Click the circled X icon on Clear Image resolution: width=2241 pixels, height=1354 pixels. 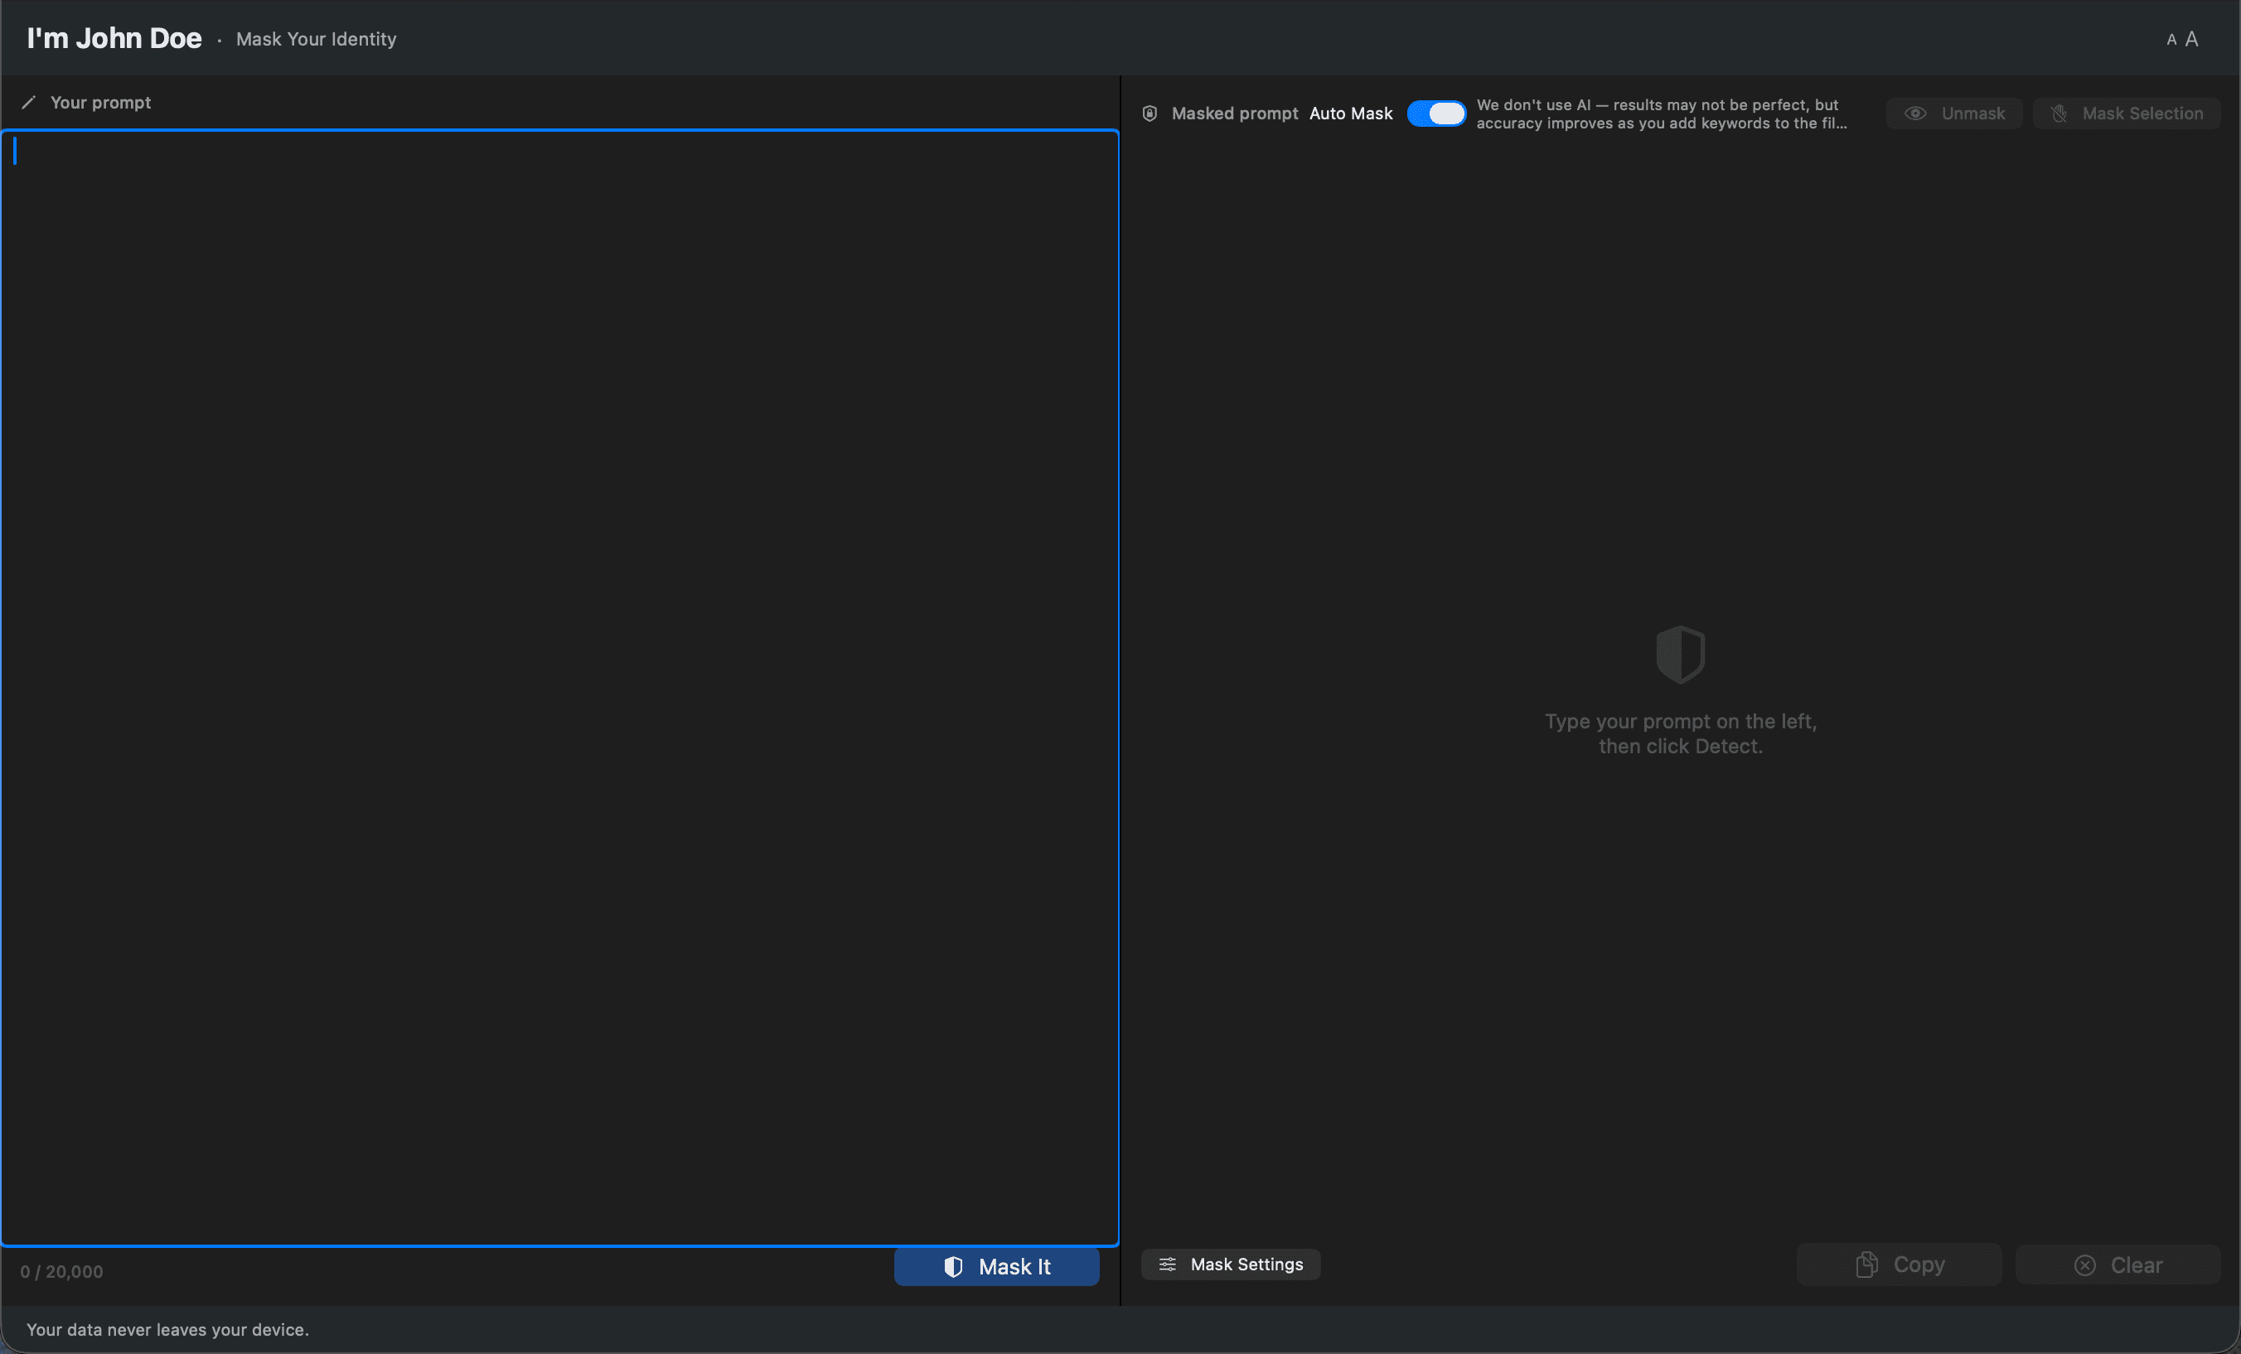coord(2085,1265)
